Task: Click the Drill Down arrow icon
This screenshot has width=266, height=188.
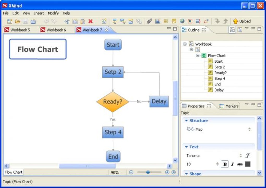Action: point(217,21)
